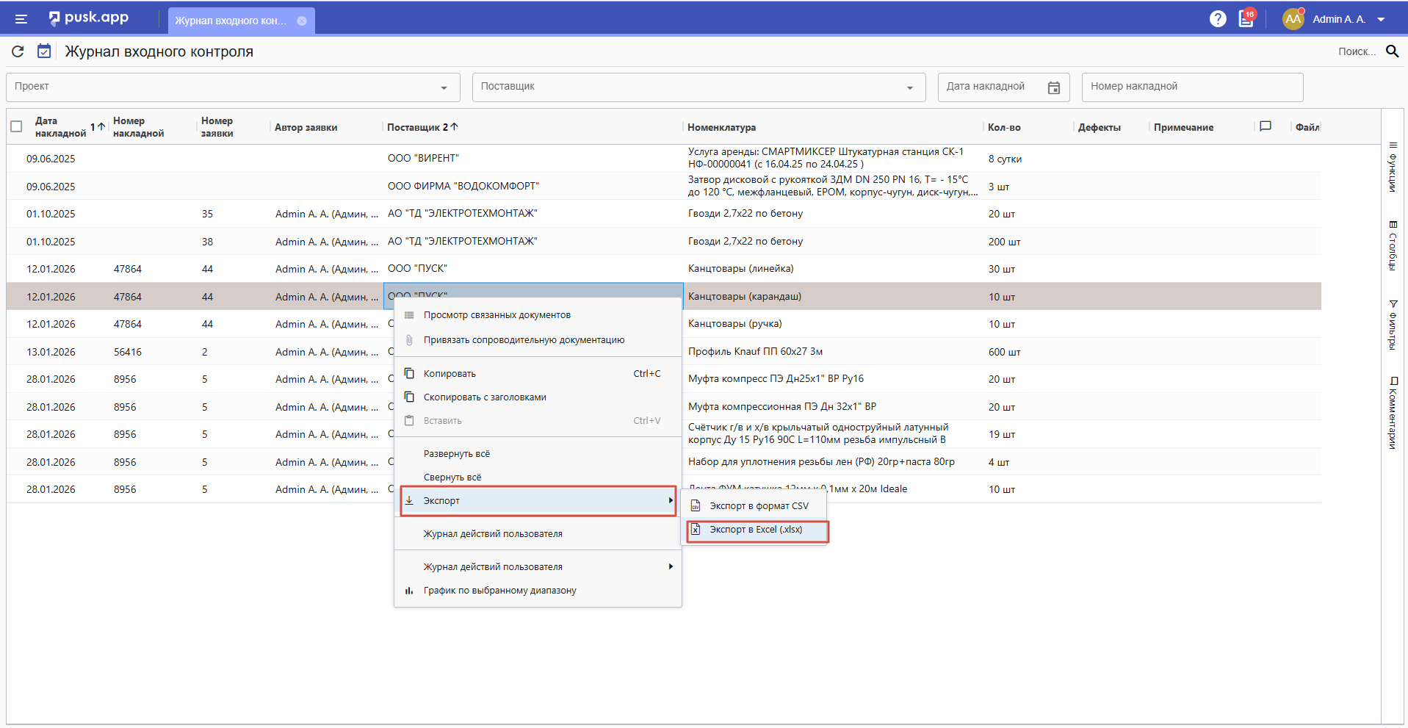Toggle the select-all checkbox in table header
This screenshot has height=728, width=1408.
coord(17,126)
